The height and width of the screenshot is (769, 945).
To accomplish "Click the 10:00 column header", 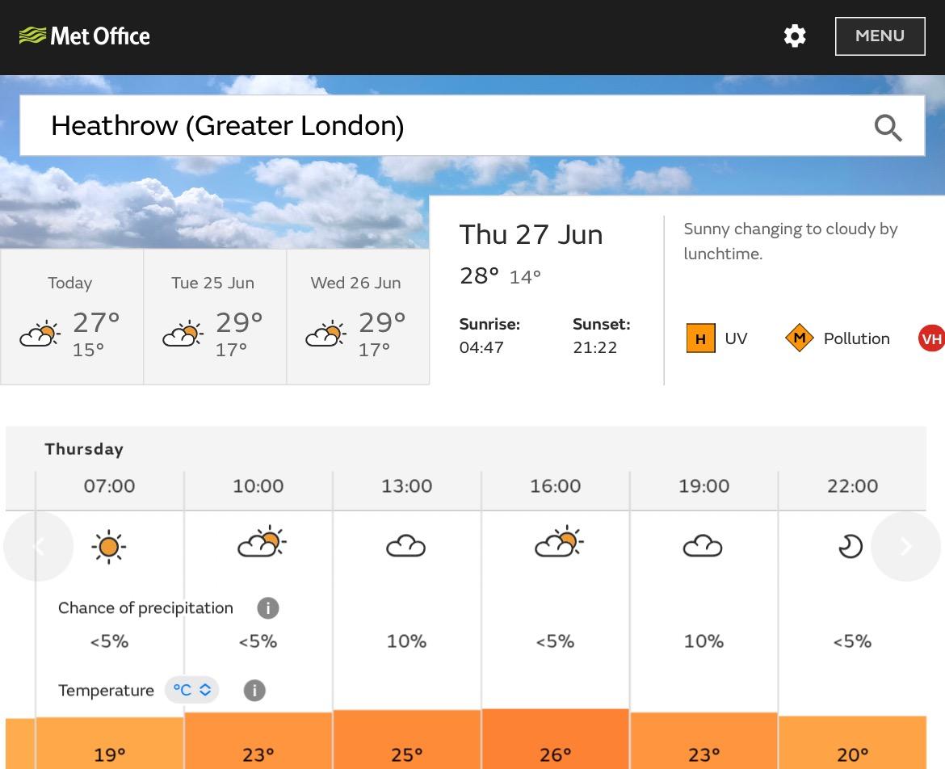I will tap(258, 485).
